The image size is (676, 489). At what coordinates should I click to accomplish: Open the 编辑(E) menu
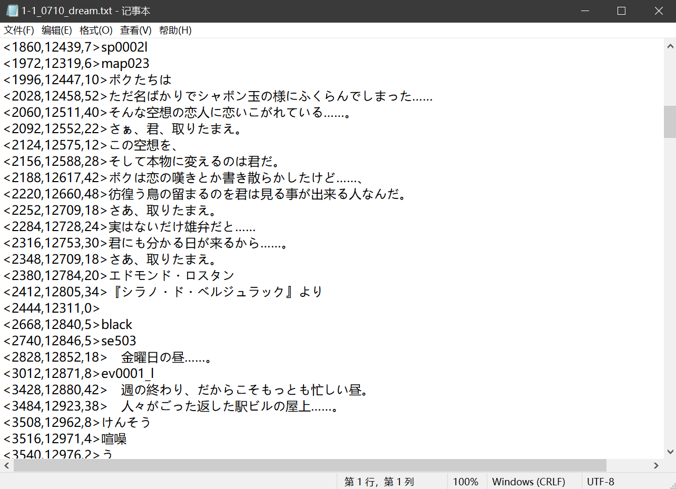57,31
